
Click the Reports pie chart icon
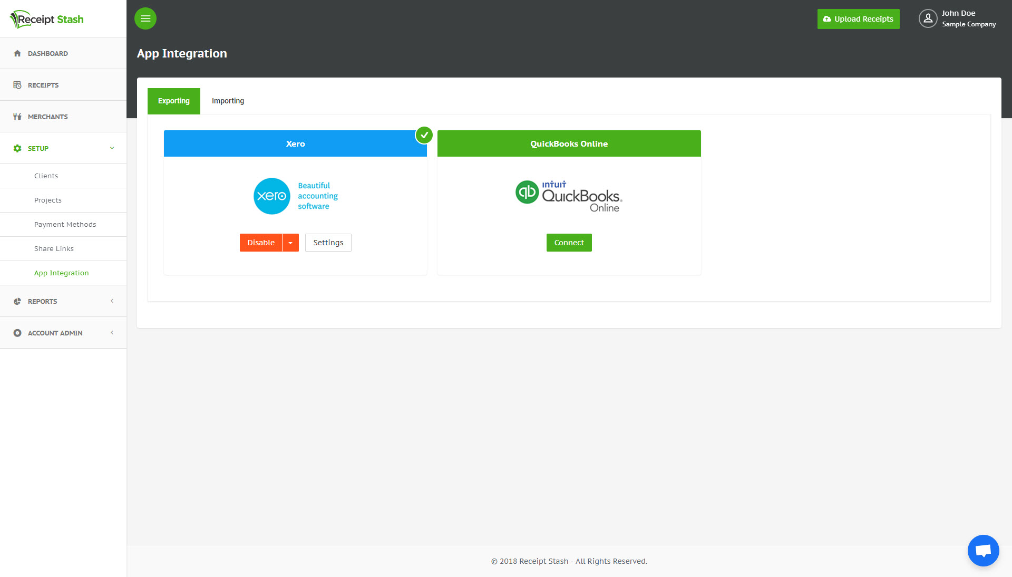(x=17, y=301)
